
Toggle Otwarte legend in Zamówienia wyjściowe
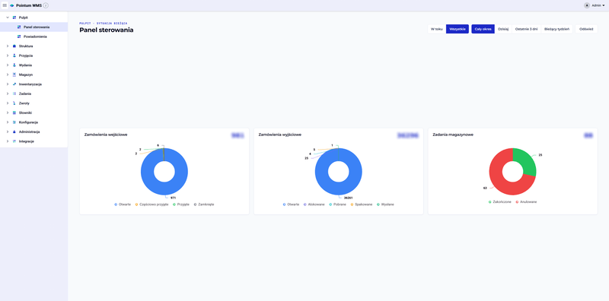tap(292, 204)
